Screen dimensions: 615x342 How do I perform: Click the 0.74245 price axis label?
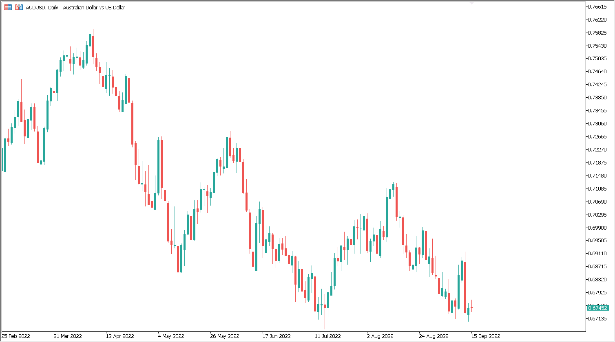pyautogui.click(x=598, y=85)
